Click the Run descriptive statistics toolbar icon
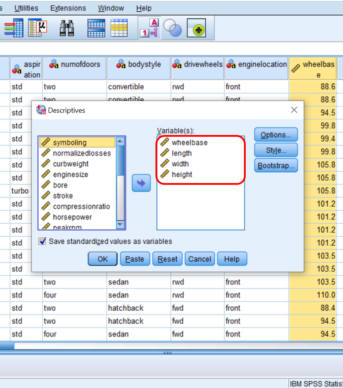 tap(37, 28)
